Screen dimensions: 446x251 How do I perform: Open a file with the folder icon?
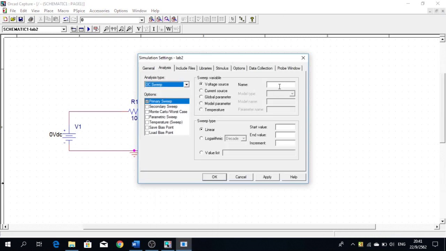tap(13, 20)
